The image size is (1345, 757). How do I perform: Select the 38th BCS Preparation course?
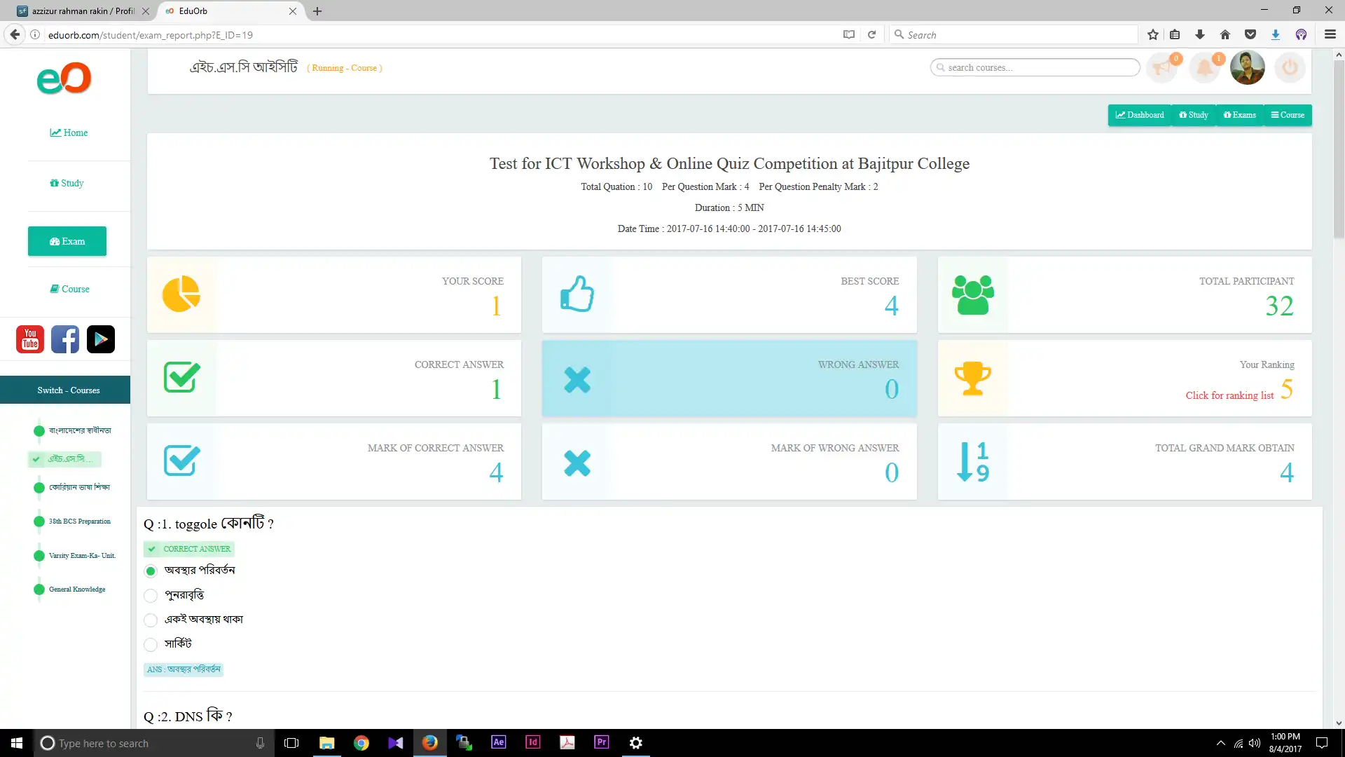79,521
